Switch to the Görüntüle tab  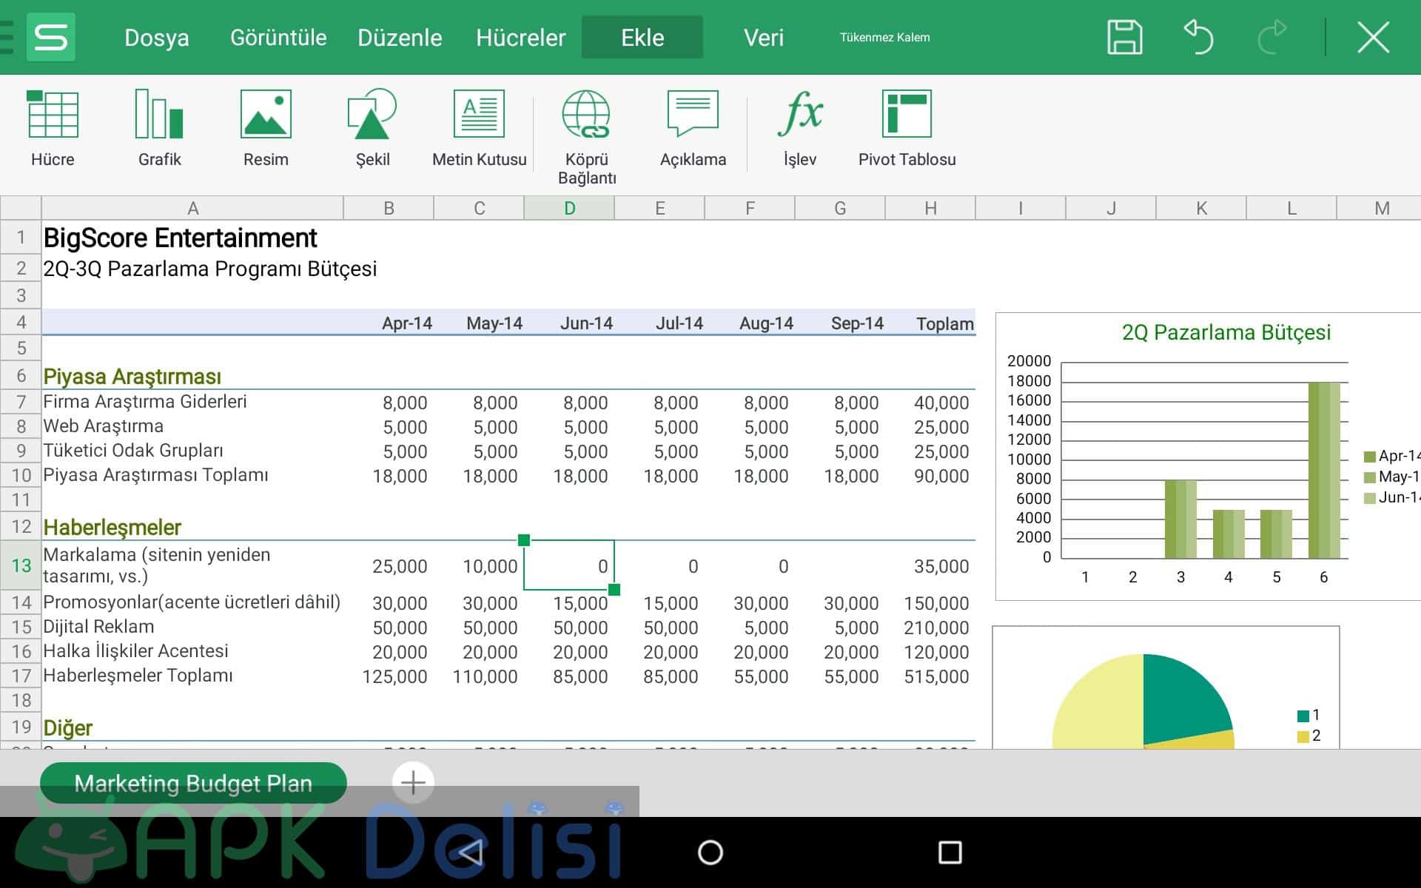(278, 37)
